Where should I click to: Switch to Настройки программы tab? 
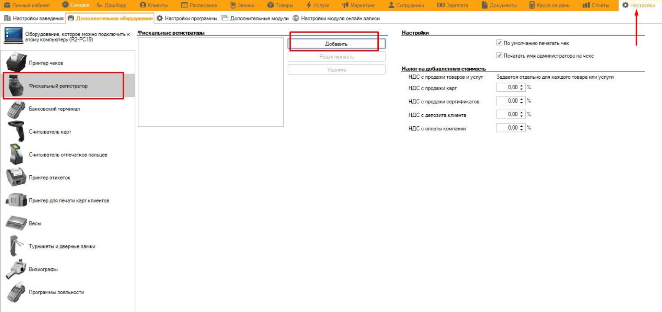pos(187,19)
